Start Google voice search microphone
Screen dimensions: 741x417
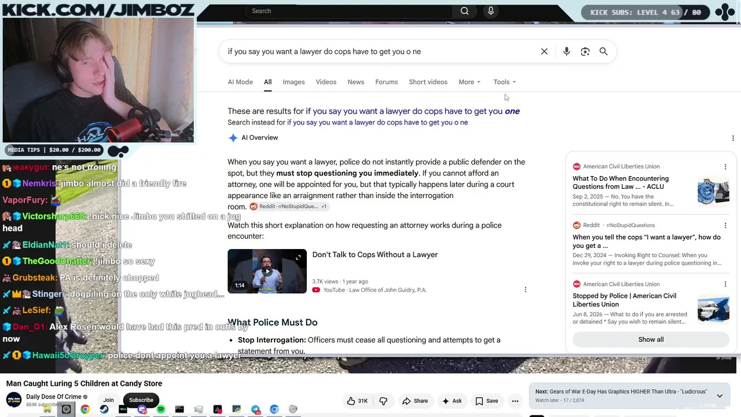point(567,52)
